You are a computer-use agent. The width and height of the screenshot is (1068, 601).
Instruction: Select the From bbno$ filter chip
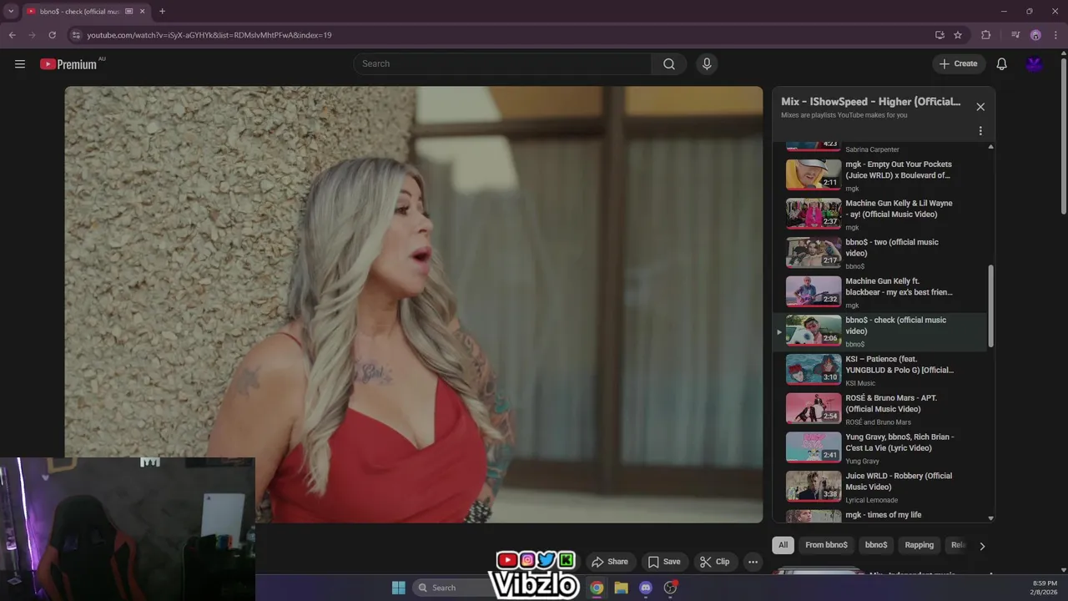[x=826, y=545]
